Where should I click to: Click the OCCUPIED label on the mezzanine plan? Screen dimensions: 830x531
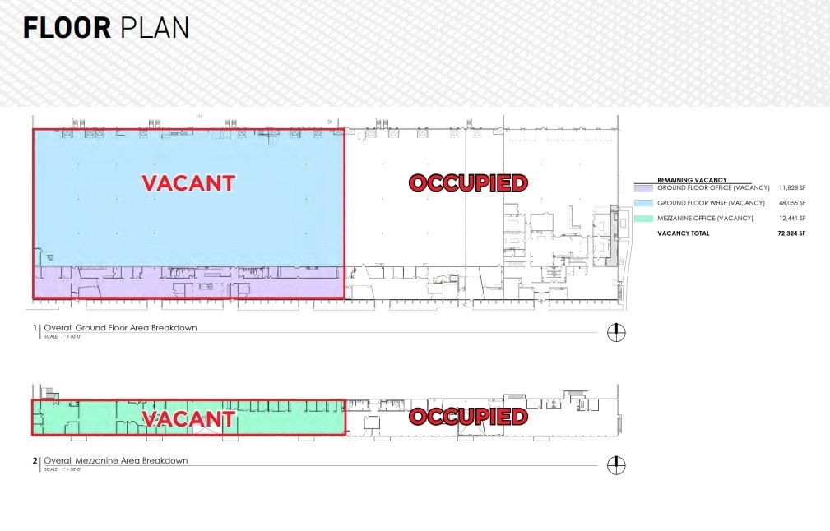pos(468,417)
